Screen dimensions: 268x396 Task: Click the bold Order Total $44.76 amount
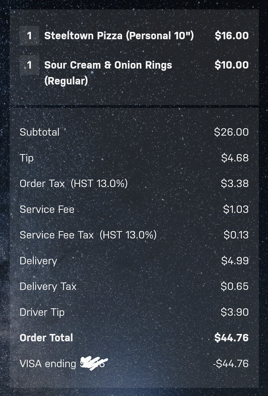tap(232, 338)
